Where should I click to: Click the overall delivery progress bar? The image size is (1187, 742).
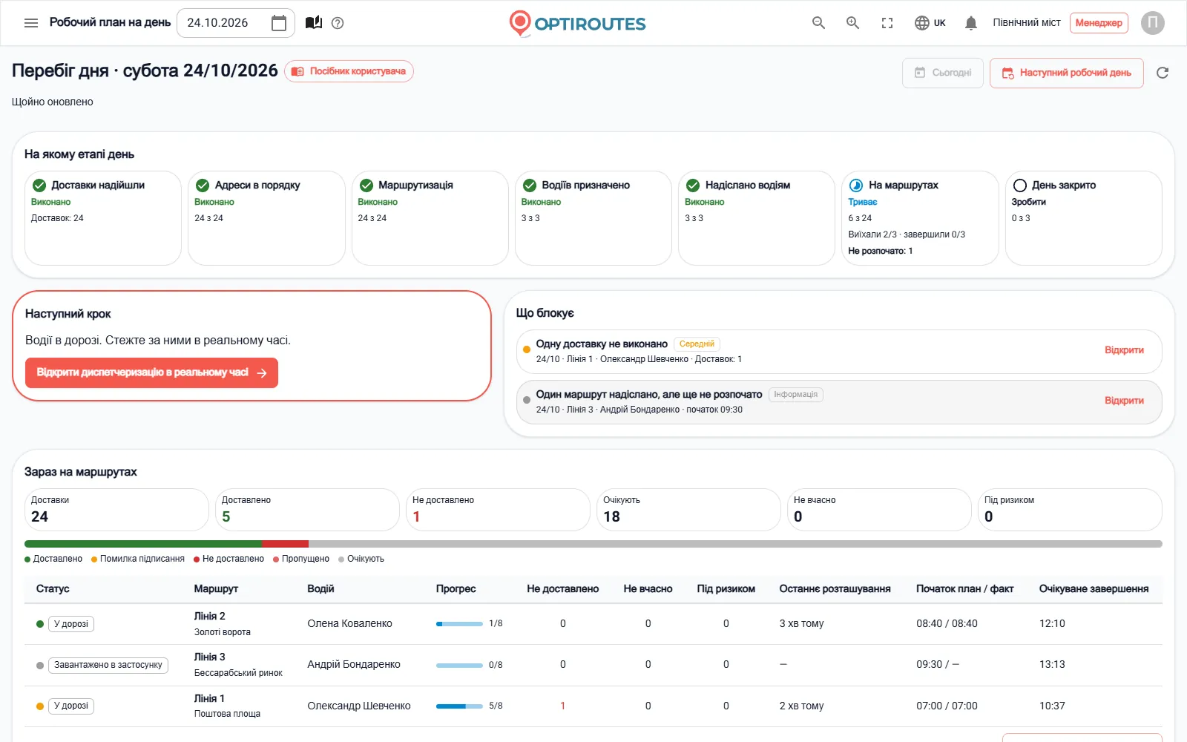tap(593, 544)
